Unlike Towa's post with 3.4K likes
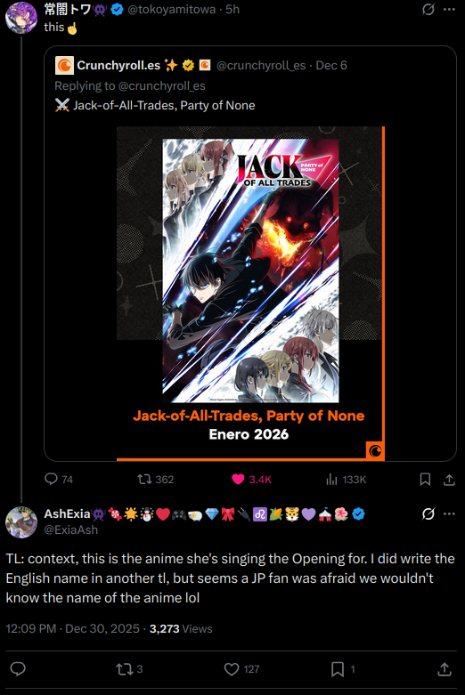465x695 pixels. coord(251,479)
